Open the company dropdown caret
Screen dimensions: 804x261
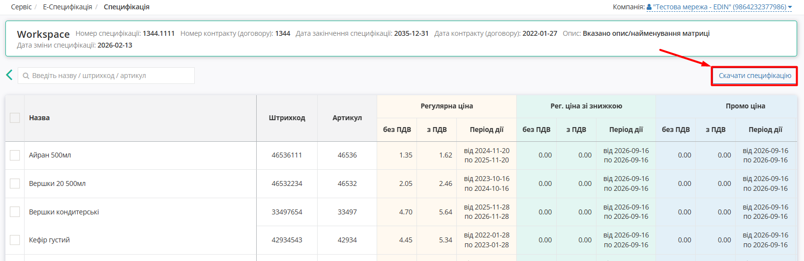pyautogui.click(x=790, y=7)
